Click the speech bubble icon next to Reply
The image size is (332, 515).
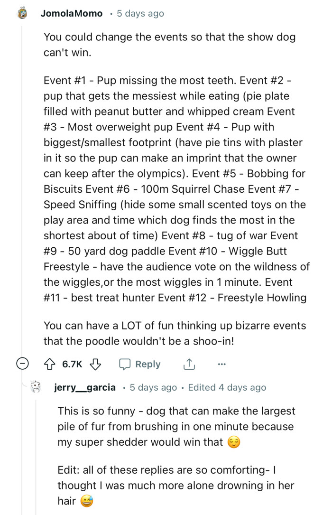[x=125, y=364]
